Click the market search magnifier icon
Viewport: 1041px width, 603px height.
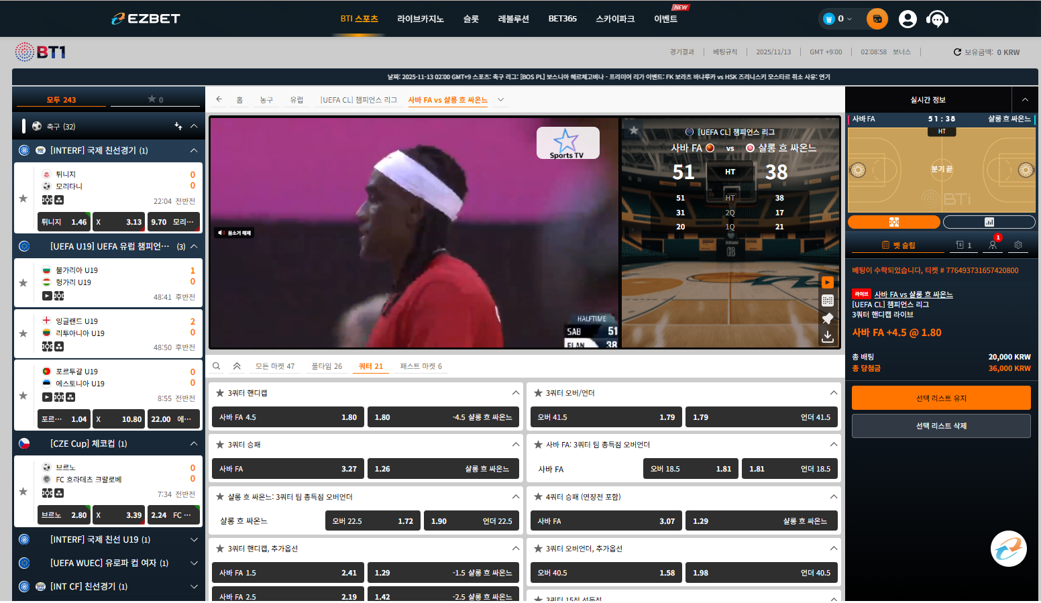[x=217, y=366]
